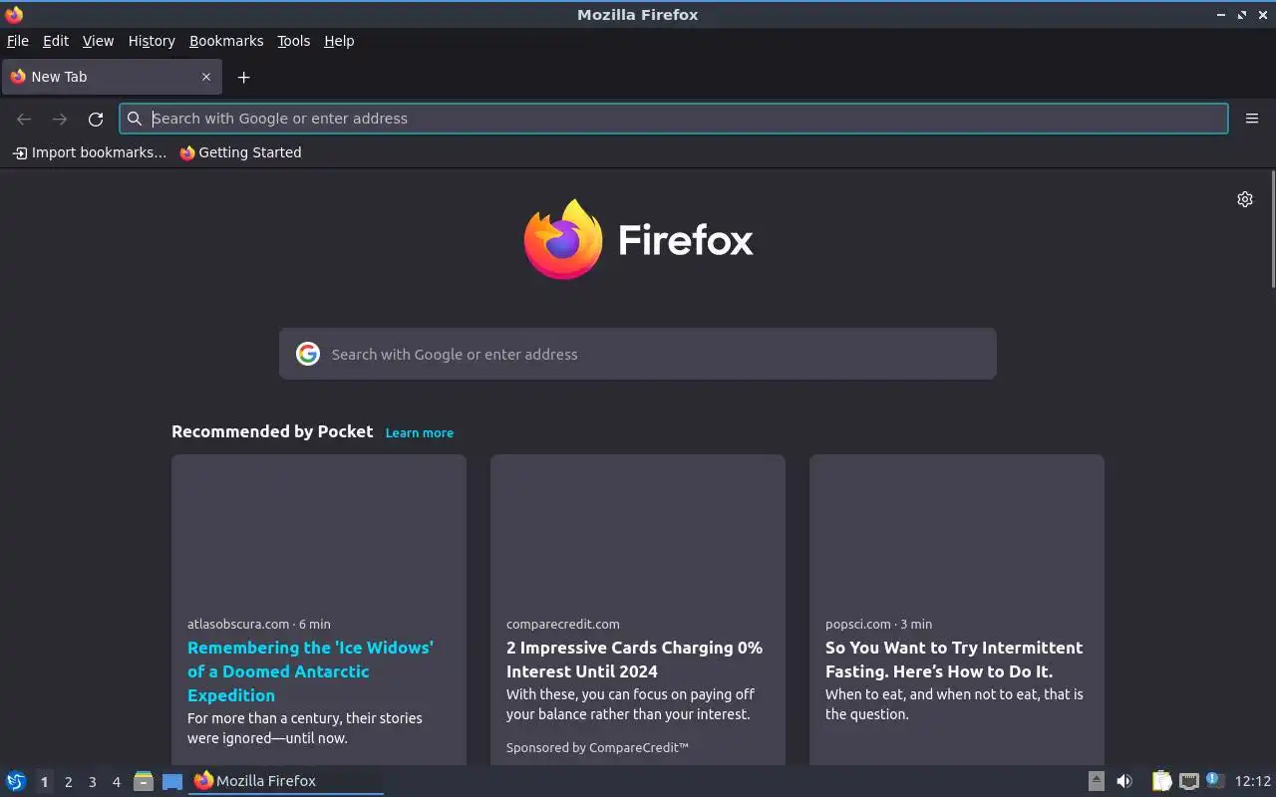Click the Google logo in page search box

[308, 354]
